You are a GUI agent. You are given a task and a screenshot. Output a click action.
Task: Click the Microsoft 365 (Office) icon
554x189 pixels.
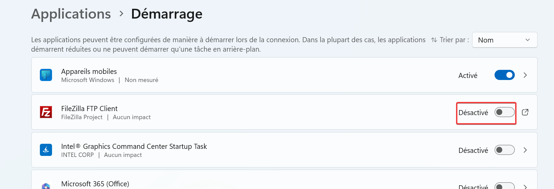click(46, 186)
